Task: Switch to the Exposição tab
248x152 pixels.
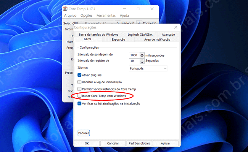Action: (x=118, y=39)
